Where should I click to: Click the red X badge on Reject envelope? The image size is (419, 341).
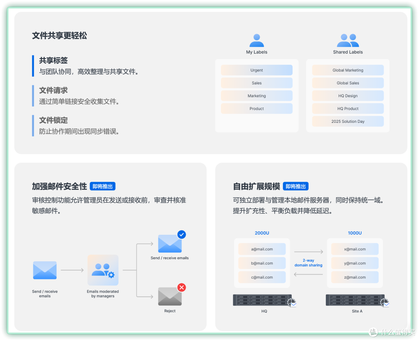(182, 288)
